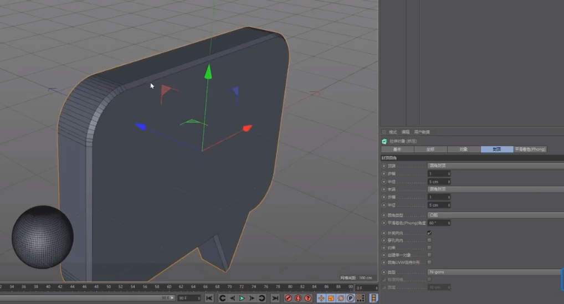
Task: Click the red record active objects button
Action: click(289, 298)
